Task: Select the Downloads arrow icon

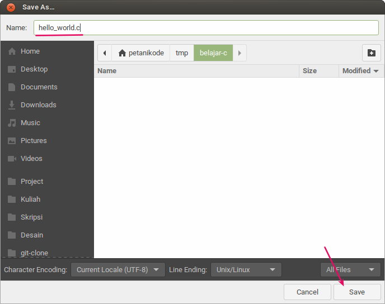Action: point(12,105)
